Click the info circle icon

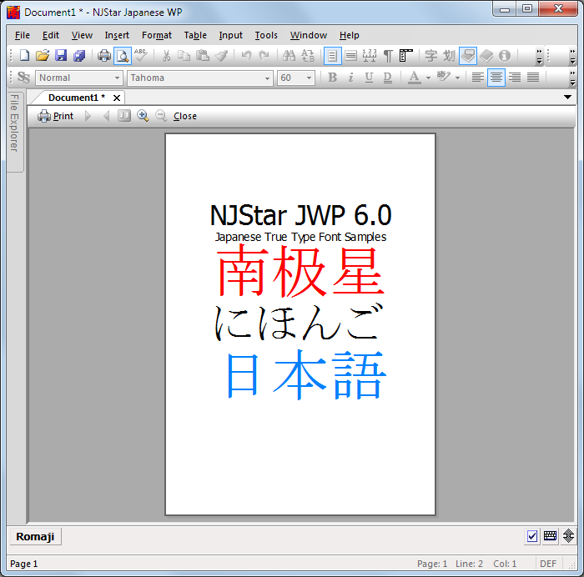pos(505,56)
